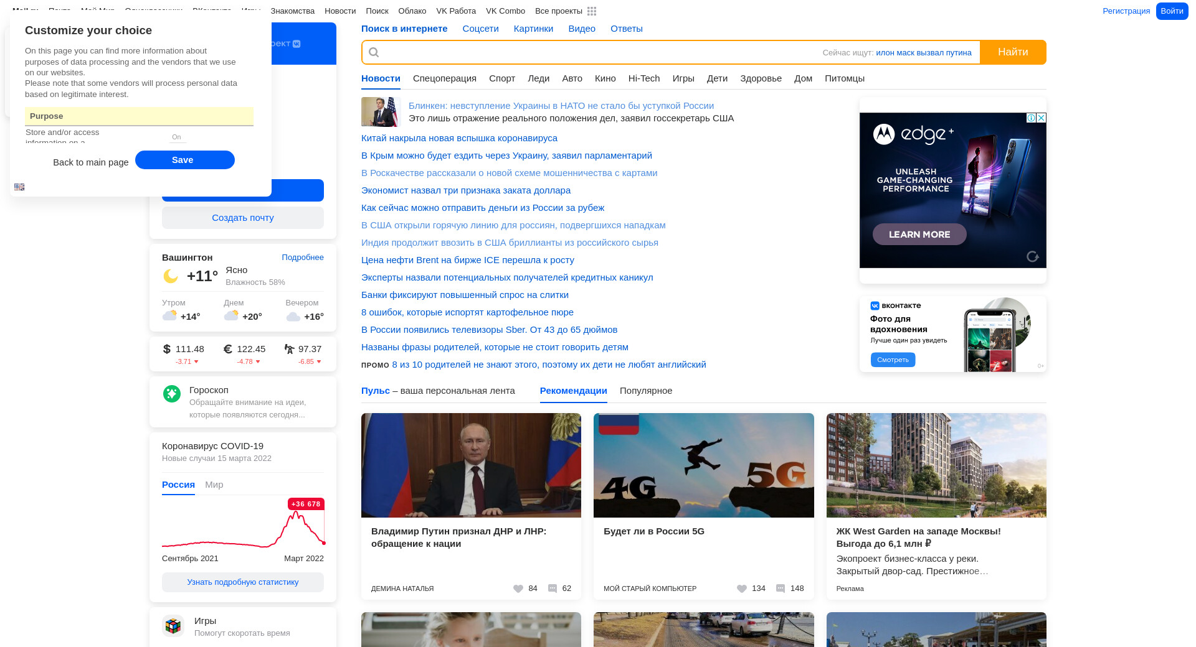This screenshot has width=1196, height=647.
Task: Select the Рекомендации feed tab
Action: 574,391
